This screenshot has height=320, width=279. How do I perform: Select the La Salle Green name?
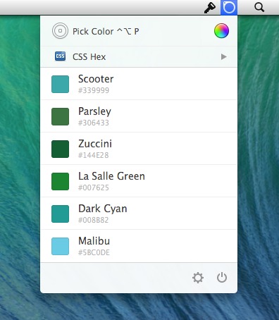click(111, 176)
